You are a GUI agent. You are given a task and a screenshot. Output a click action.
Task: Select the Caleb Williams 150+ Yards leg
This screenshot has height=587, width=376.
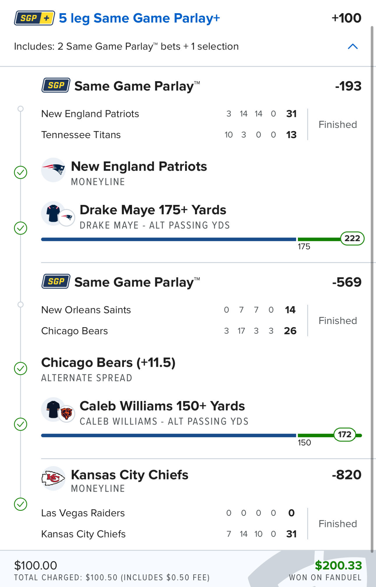point(162,406)
